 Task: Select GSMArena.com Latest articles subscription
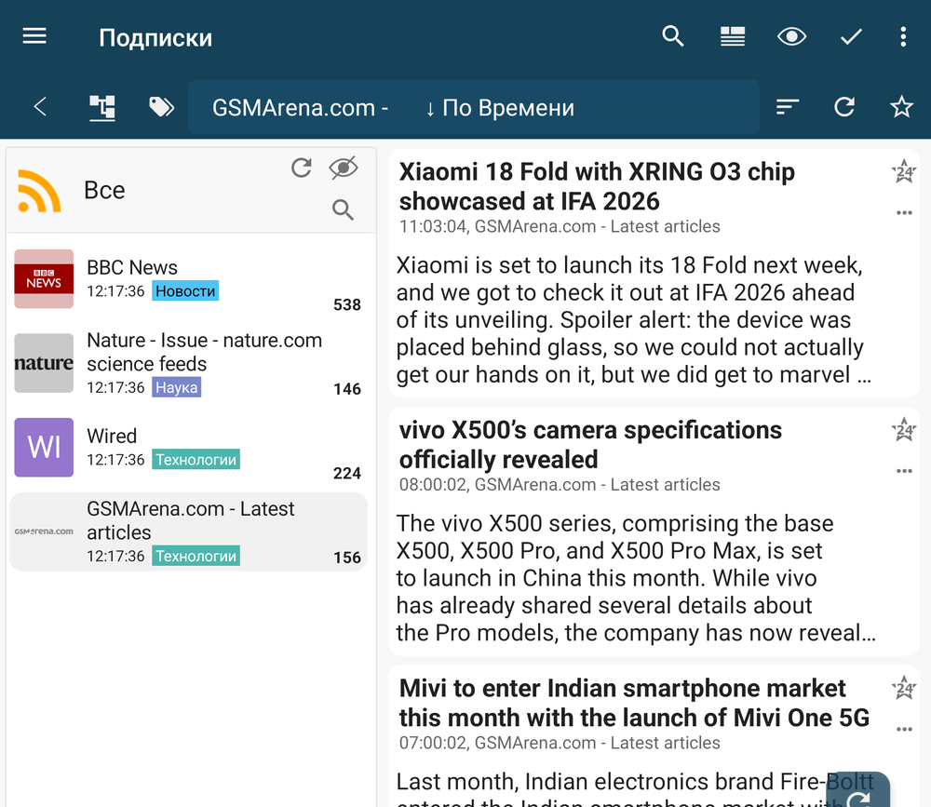click(x=189, y=532)
